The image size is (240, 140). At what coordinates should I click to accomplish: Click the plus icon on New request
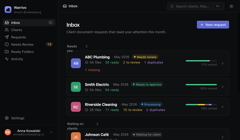point(202,25)
